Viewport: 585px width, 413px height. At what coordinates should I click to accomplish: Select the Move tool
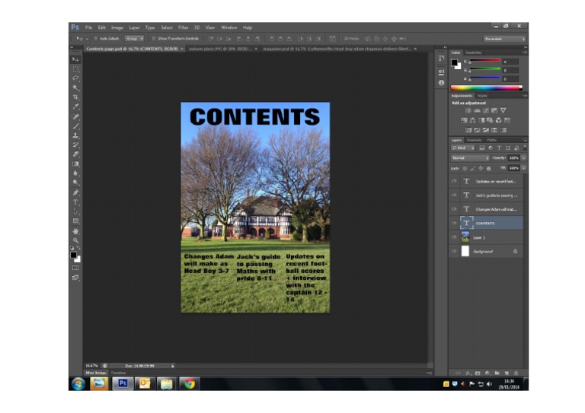point(75,59)
